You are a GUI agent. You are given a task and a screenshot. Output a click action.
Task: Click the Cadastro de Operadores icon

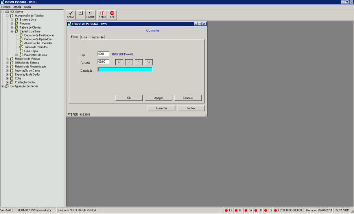[x=21, y=39]
